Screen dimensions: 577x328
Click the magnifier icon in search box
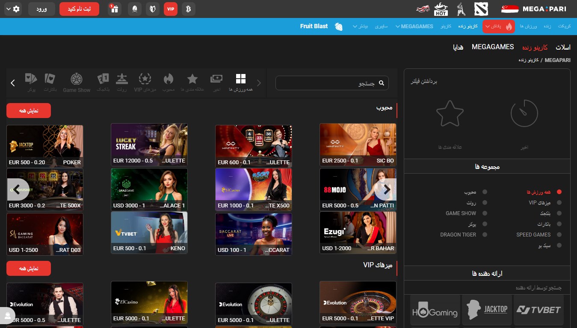pos(382,83)
